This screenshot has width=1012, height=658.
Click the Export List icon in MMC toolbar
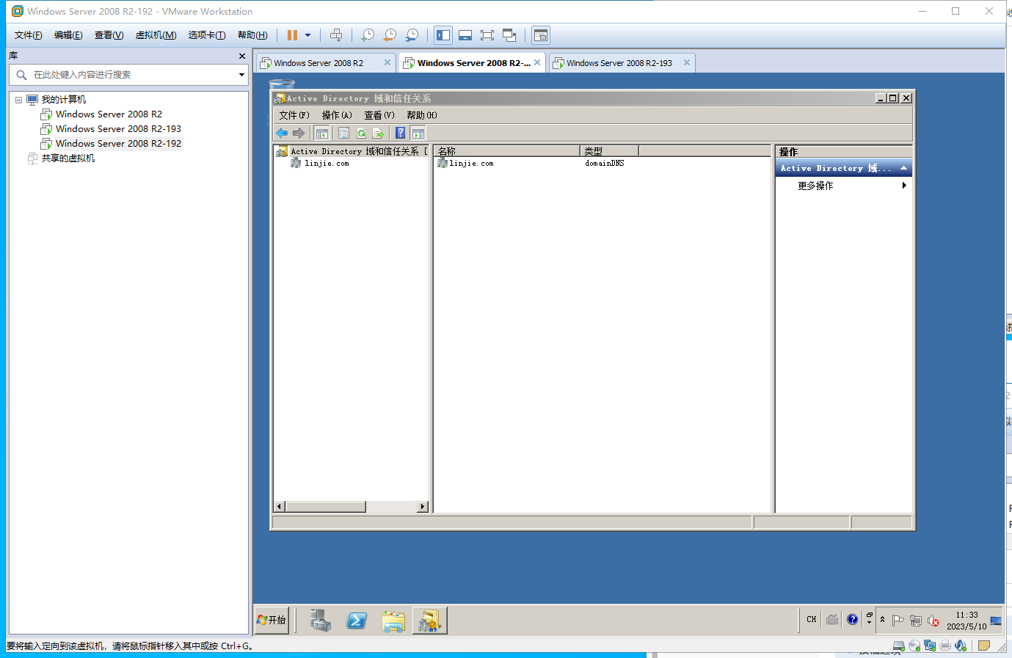tap(379, 133)
